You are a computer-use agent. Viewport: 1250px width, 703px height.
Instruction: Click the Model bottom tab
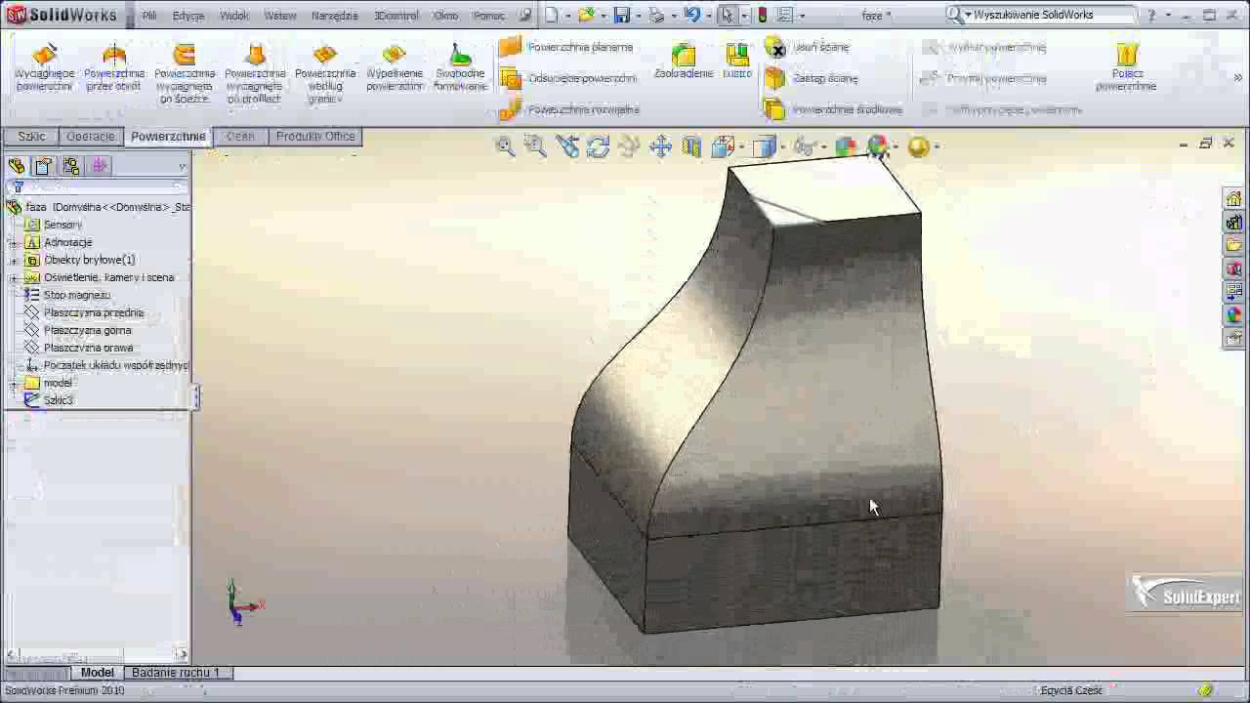tap(97, 673)
